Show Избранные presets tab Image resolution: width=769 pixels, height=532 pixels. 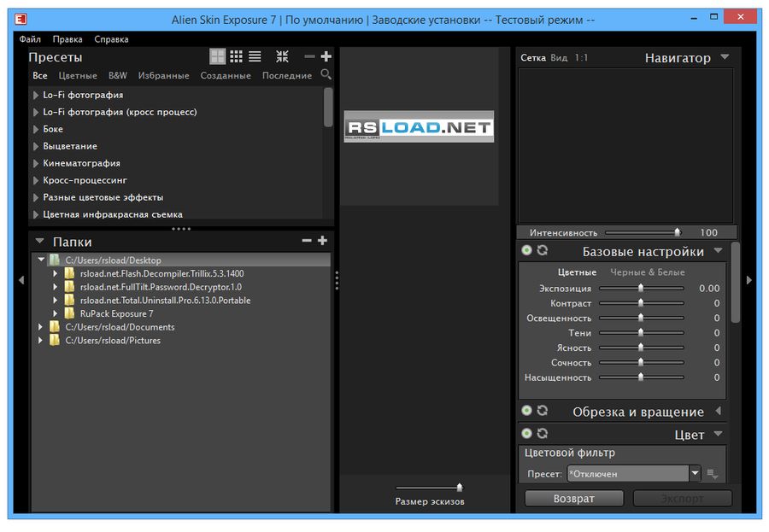point(163,75)
